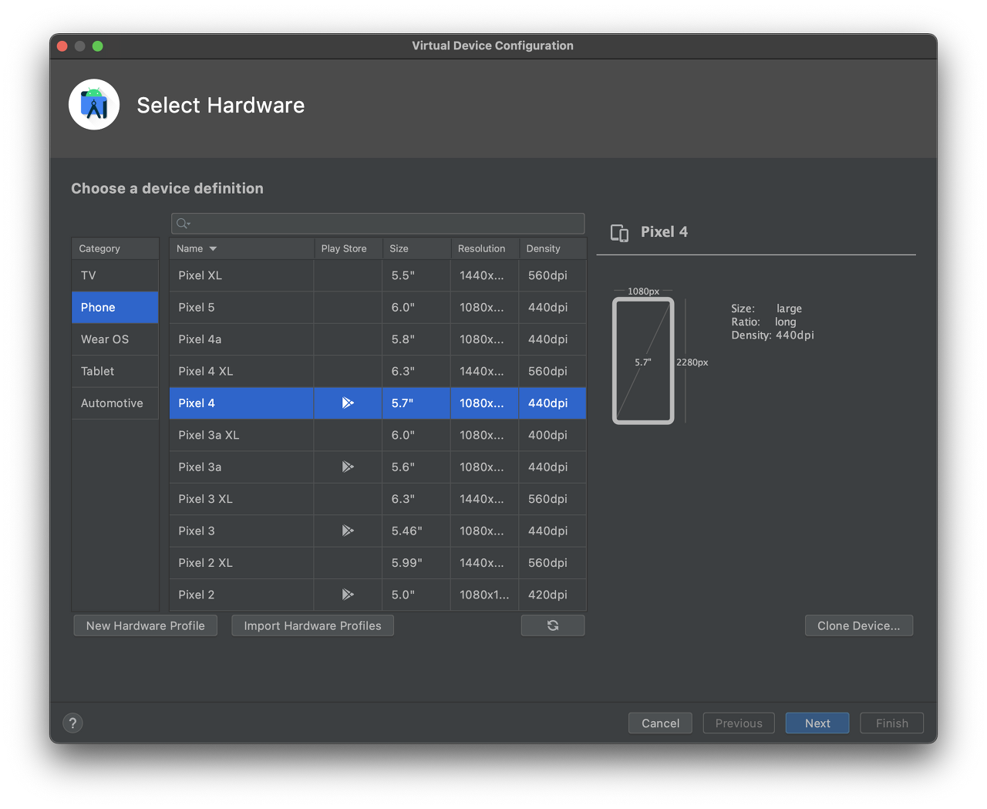Click the magnifier icon in search field

tap(183, 224)
